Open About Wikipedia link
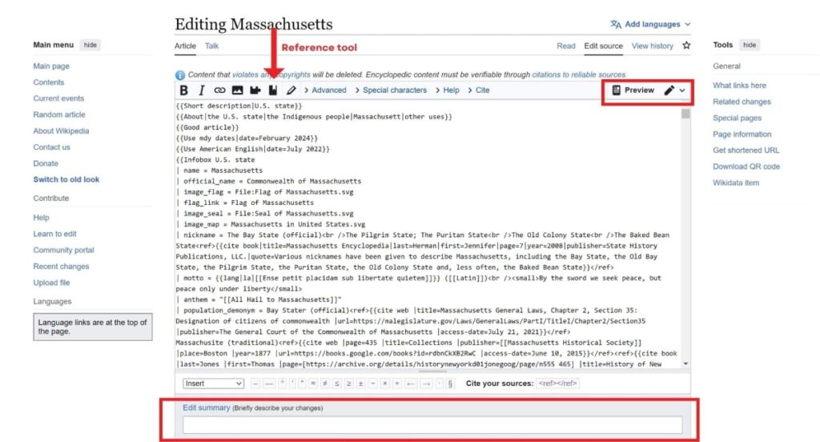The width and height of the screenshot is (820, 442). coord(61,131)
